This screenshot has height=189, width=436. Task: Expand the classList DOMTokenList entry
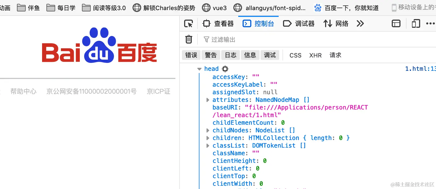(x=208, y=146)
